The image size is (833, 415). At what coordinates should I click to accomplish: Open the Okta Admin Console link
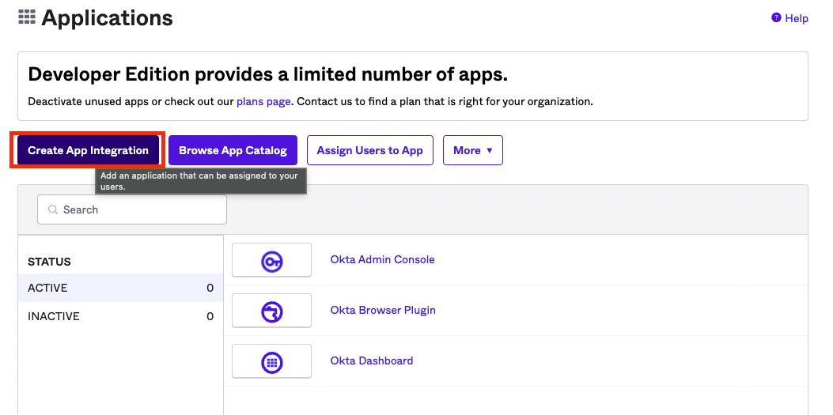click(382, 259)
